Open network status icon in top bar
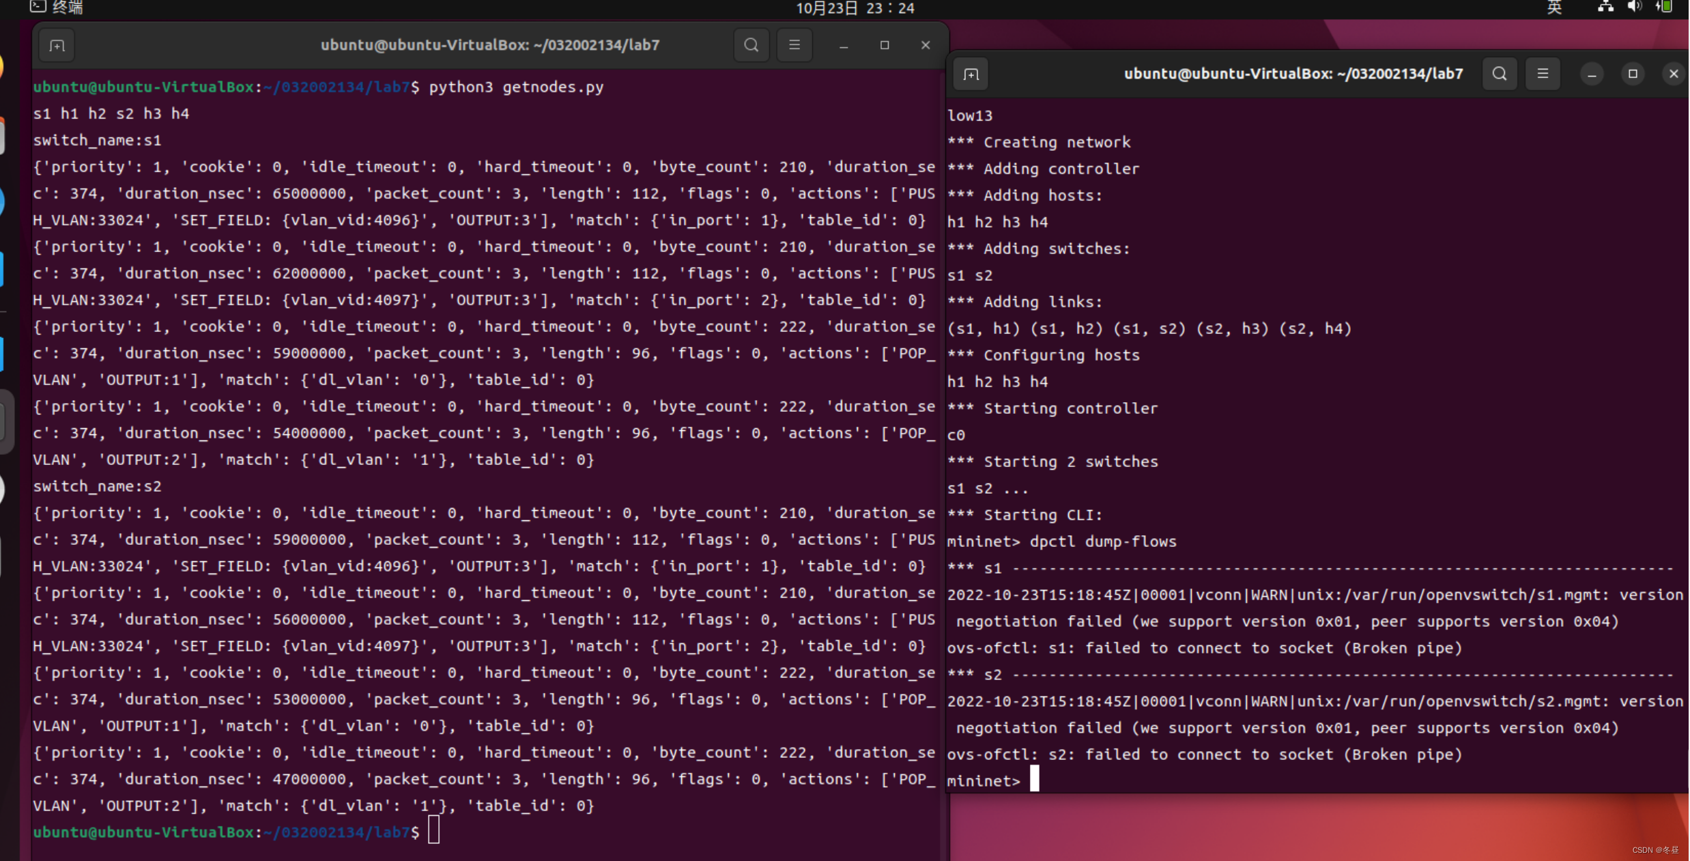This screenshot has width=1690, height=861. 1605,8
